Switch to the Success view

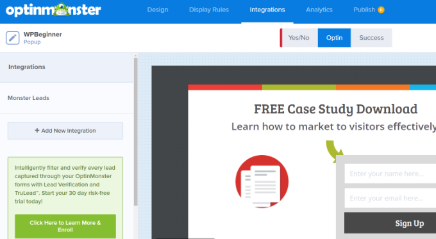371,38
